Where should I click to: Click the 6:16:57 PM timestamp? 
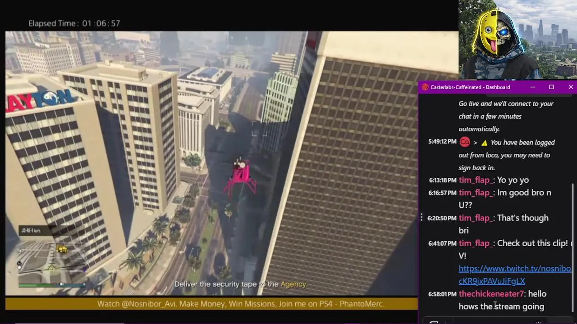pos(443,193)
